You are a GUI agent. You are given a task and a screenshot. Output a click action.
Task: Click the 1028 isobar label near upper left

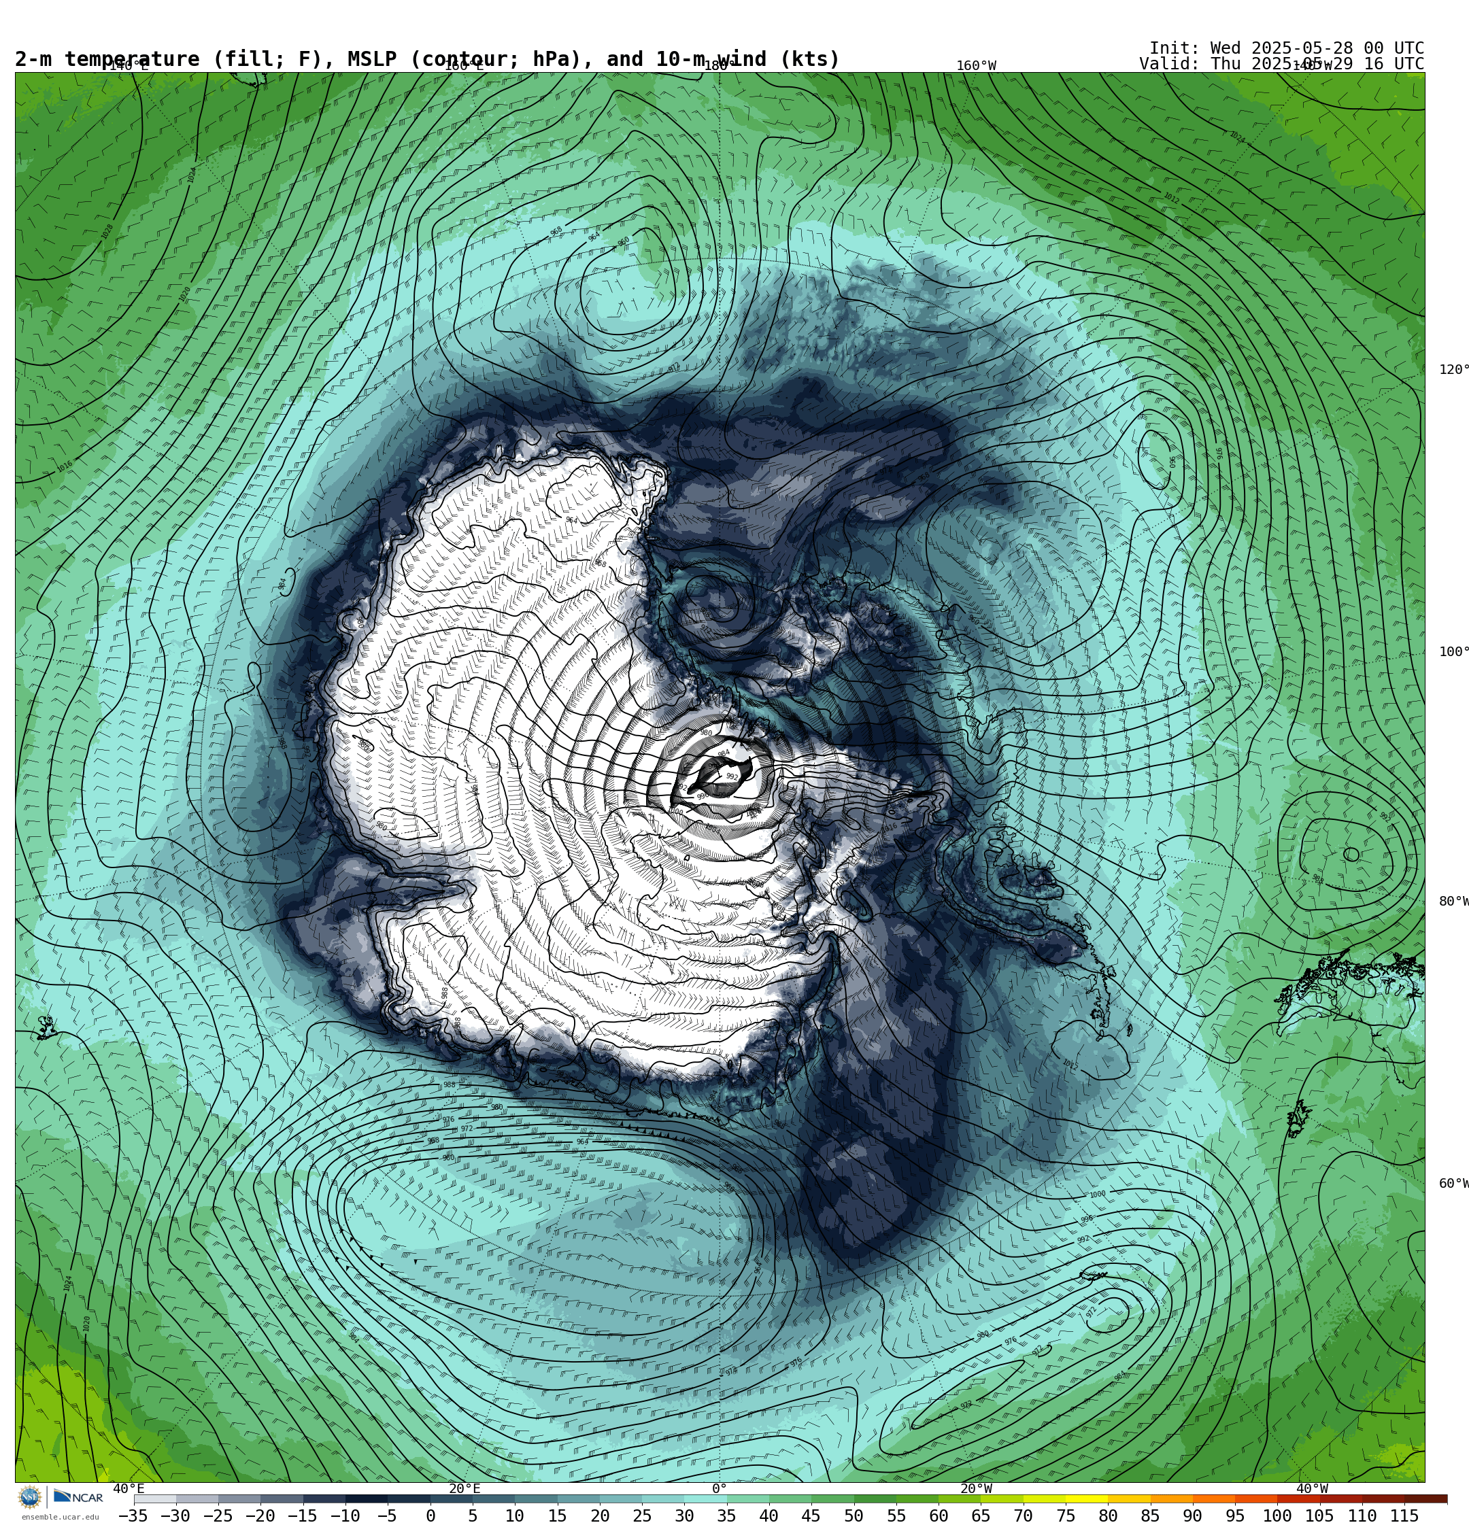pos(107,232)
